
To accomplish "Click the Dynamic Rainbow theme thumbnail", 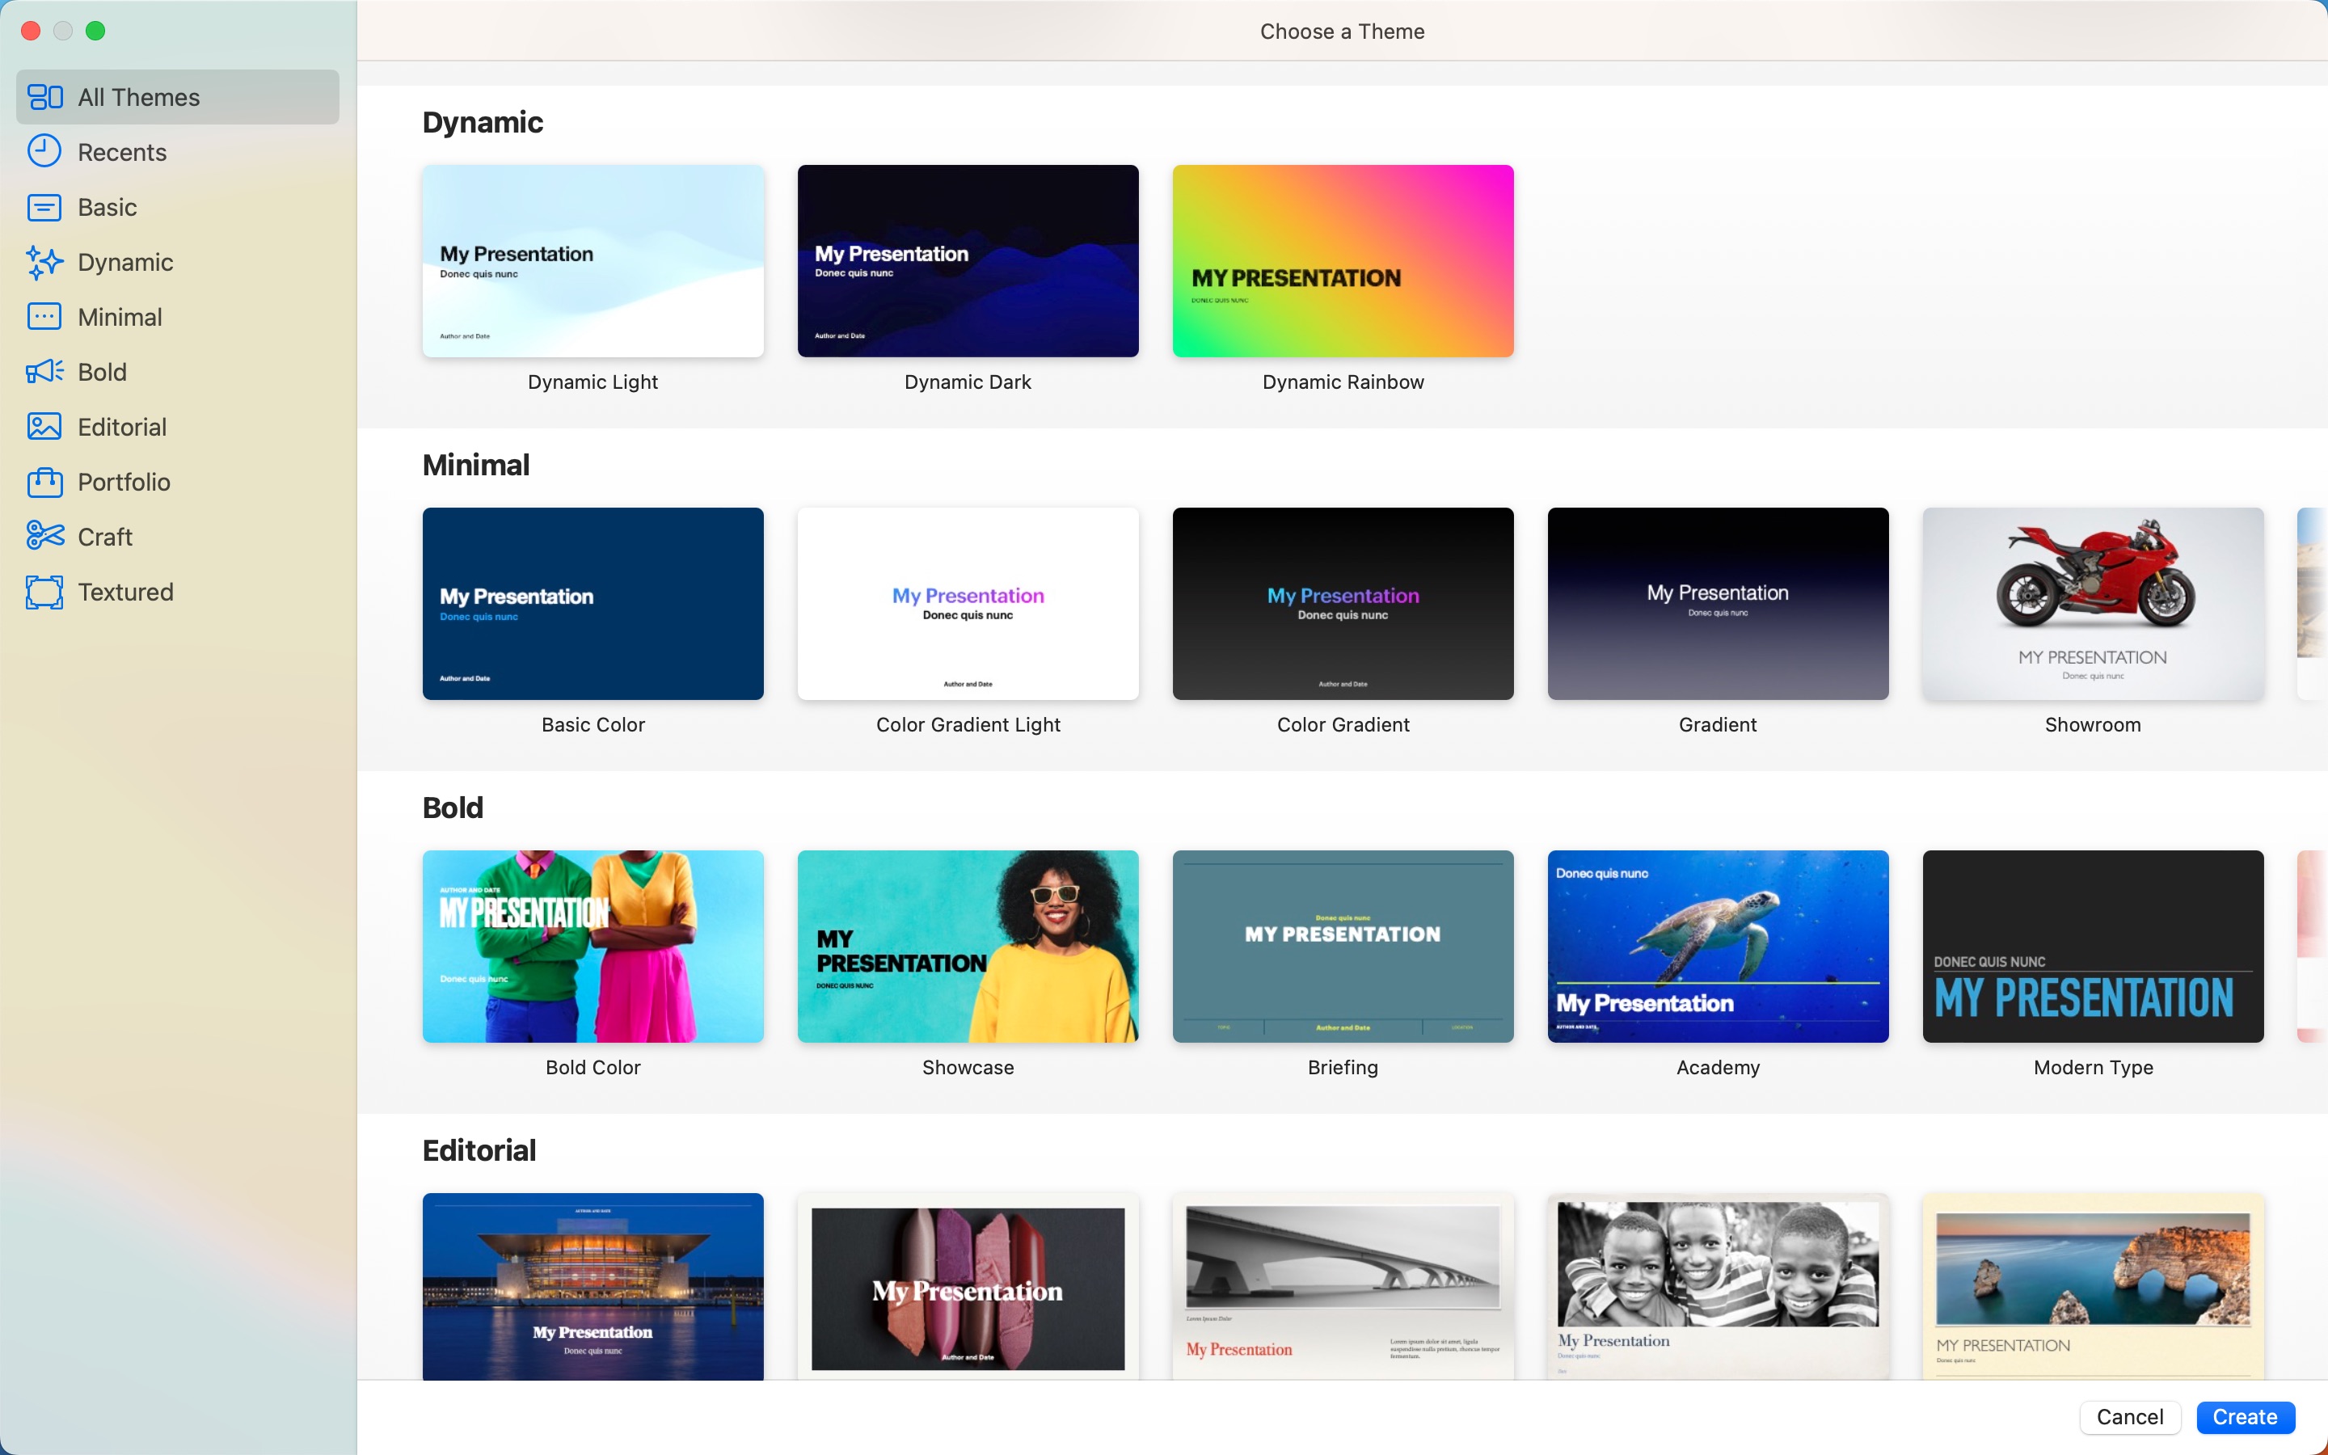I will click(1343, 259).
